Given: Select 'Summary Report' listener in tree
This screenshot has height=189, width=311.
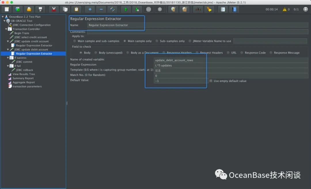Looking at the screenshot, I should point(23,78).
